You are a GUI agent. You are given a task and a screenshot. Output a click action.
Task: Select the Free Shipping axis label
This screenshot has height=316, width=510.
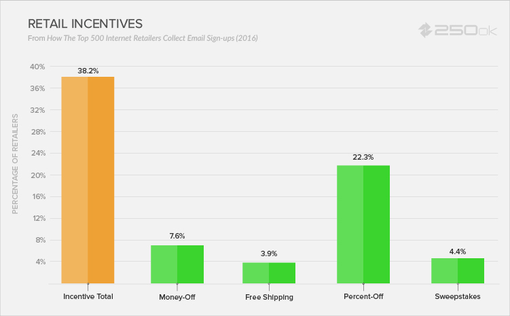[269, 297]
